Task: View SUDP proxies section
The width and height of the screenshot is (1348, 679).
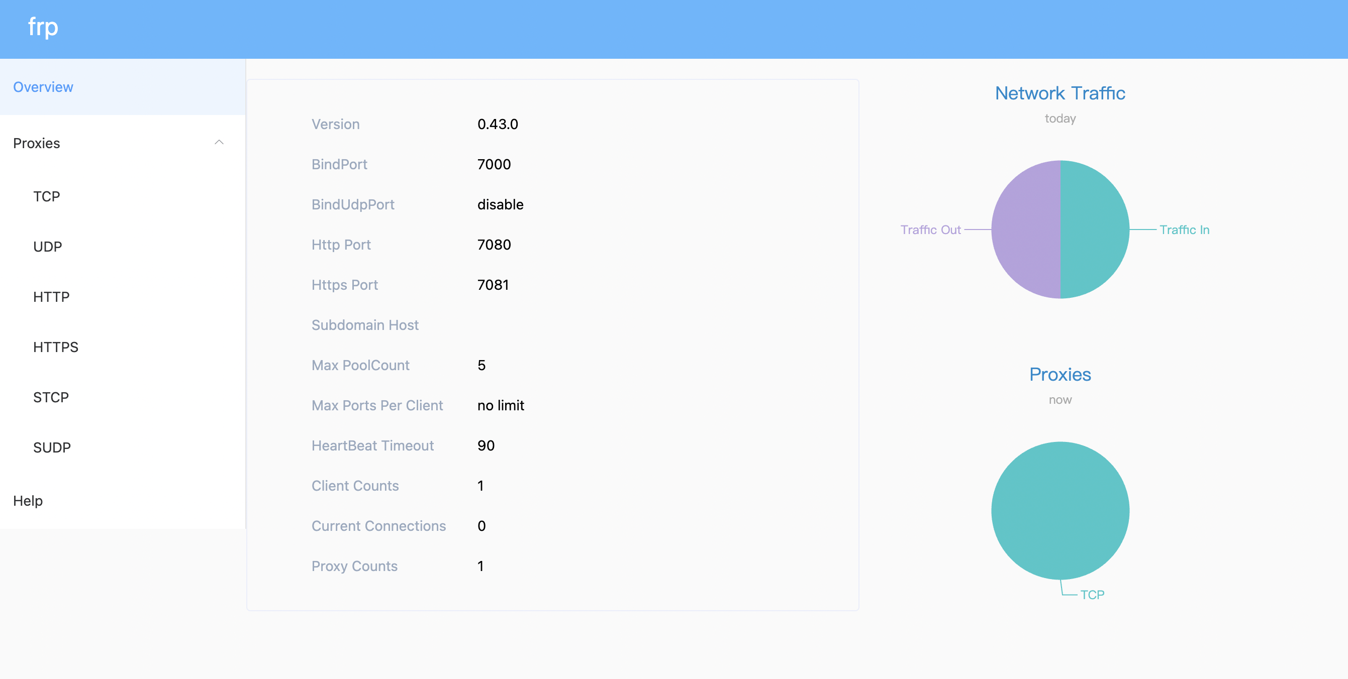Action: click(52, 447)
